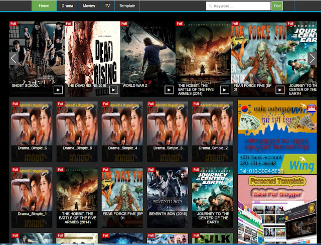The image size is (321, 245).
Task: Open the Template menu item
Action: pyautogui.click(x=127, y=6)
